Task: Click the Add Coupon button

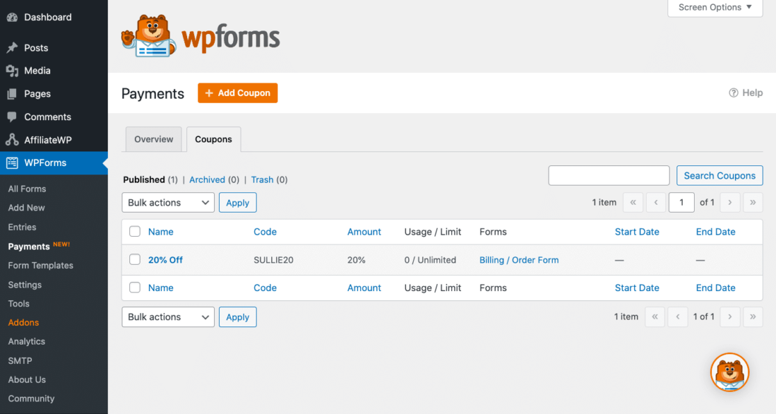Action: [238, 93]
